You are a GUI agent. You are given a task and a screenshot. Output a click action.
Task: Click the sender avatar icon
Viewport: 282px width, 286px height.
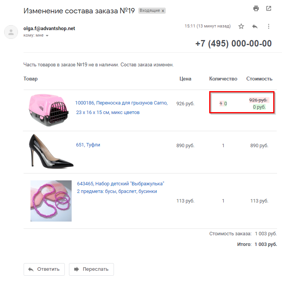pyautogui.click(x=11, y=32)
